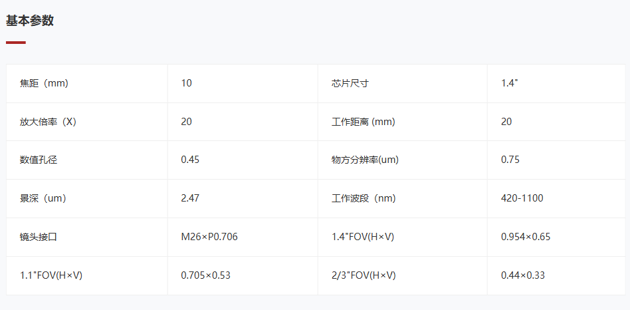
Task: Click the 镜头接口 label cell
Action: (x=39, y=237)
